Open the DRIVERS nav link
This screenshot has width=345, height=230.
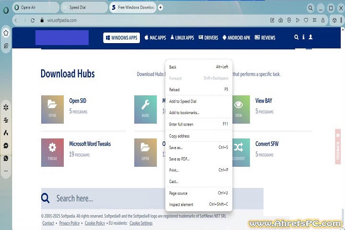pyautogui.click(x=208, y=38)
